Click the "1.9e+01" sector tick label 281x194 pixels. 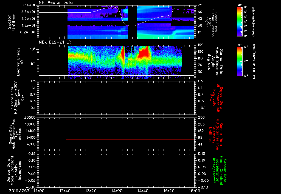point(29,19)
